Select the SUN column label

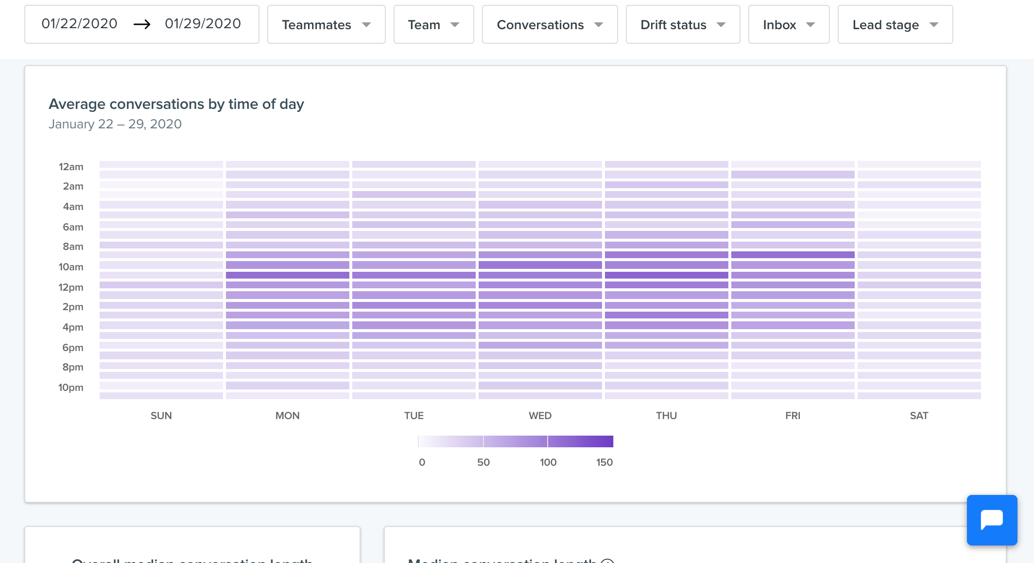tap(161, 416)
